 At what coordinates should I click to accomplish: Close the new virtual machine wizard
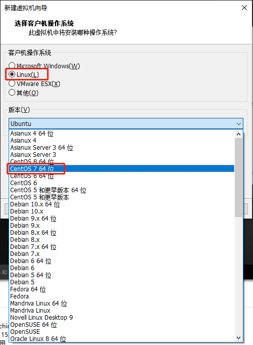tap(244, 8)
